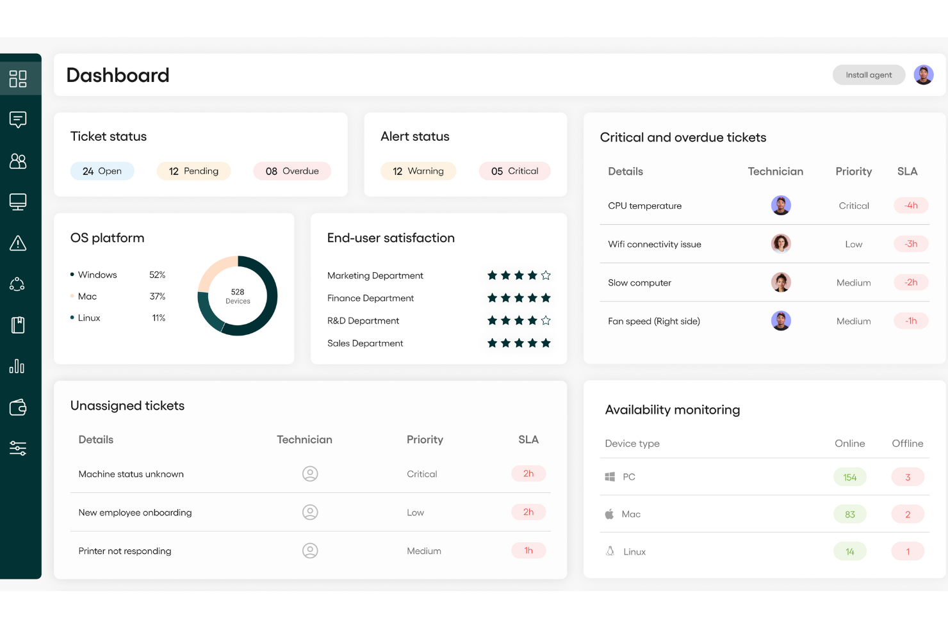
Task: Open the knowledge base book icon
Action: pos(18,325)
